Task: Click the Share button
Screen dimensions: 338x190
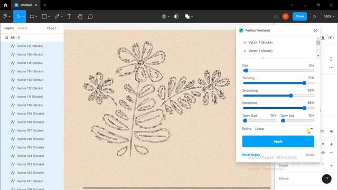Action: 299,16
